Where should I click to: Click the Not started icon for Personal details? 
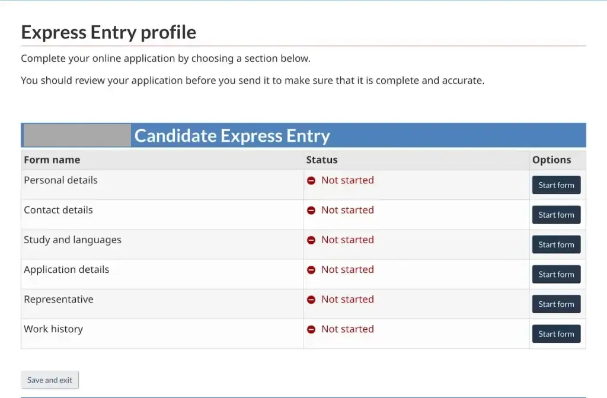click(x=311, y=180)
